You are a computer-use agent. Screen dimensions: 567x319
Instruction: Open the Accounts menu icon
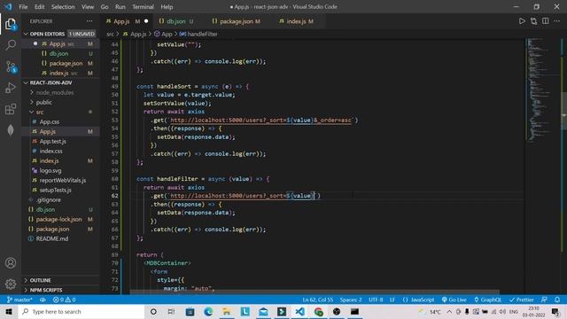point(11,263)
